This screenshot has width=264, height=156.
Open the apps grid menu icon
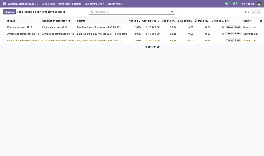coord(4,4)
